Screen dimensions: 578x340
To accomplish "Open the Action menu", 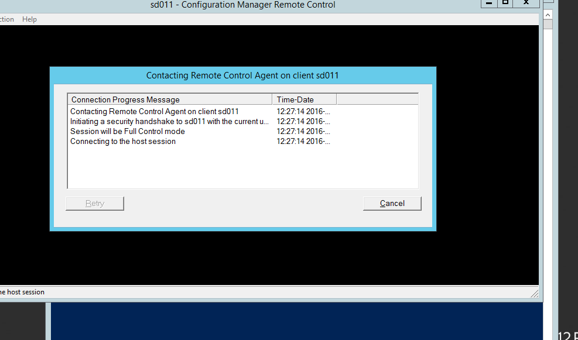I will click(x=5, y=19).
